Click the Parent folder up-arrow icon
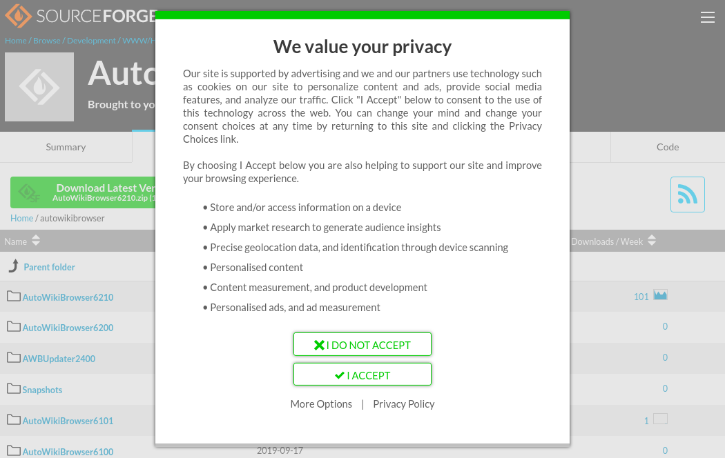This screenshot has width=725, height=458. [x=14, y=266]
